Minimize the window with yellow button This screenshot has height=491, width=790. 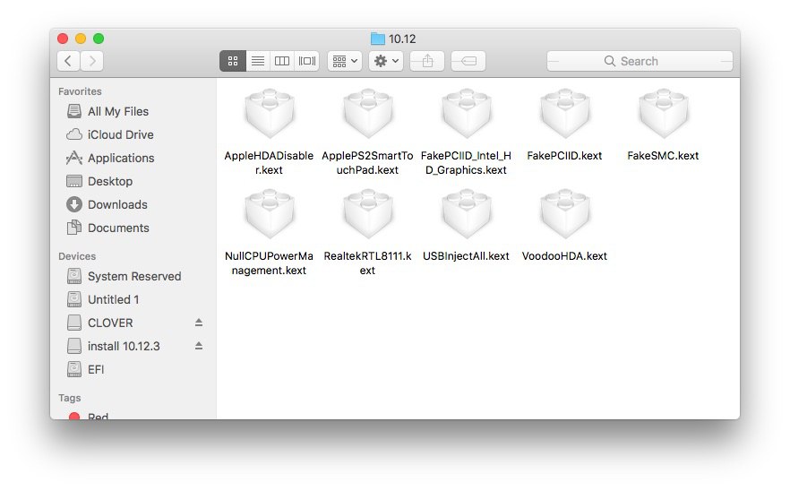click(81, 39)
